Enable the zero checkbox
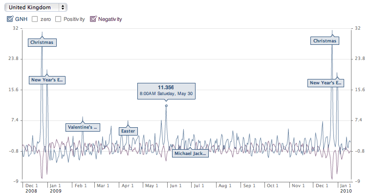Image resolution: width=372 pixels, height=195 pixels. pyautogui.click(x=35, y=19)
